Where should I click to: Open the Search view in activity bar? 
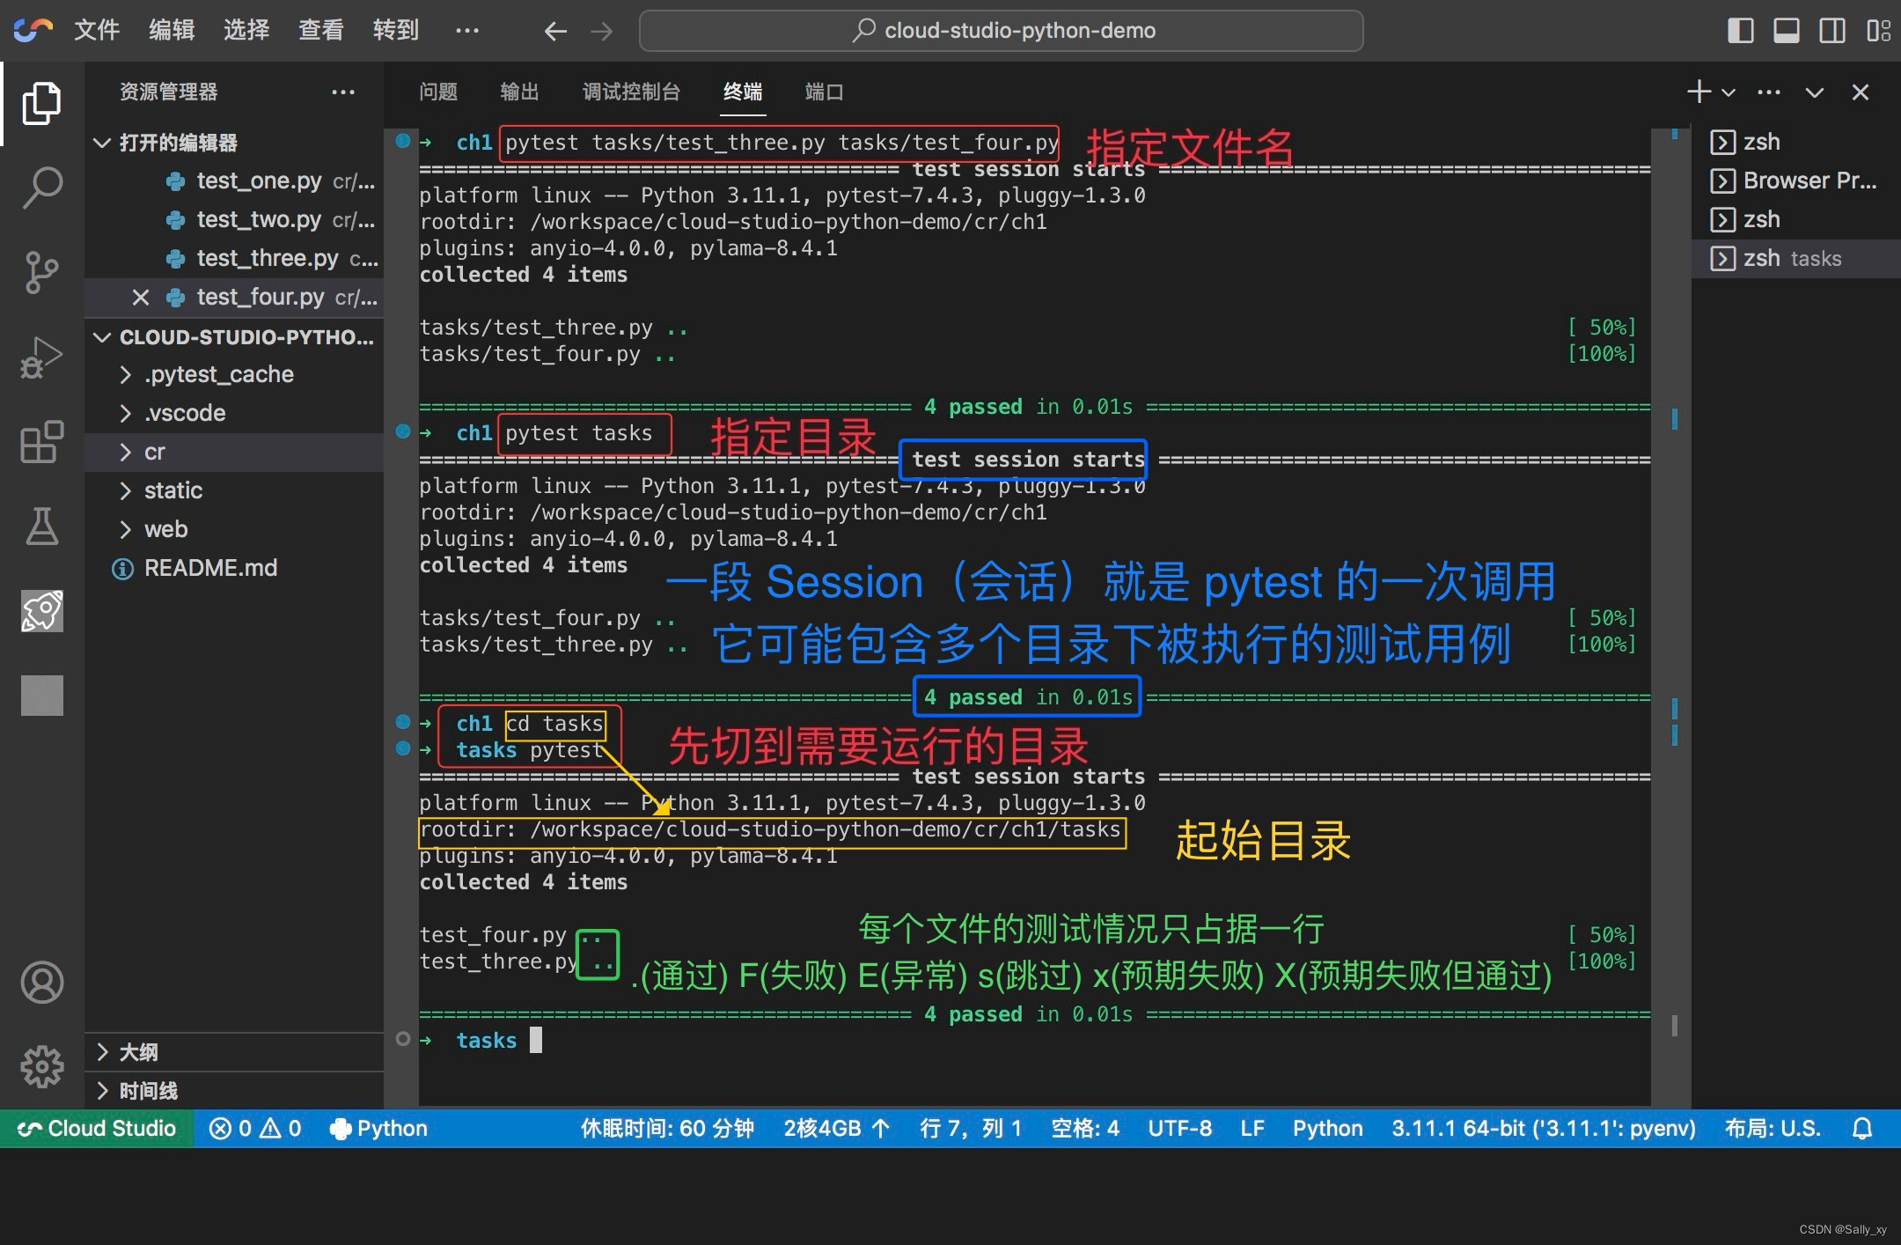pyautogui.click(x=41, y=188)
